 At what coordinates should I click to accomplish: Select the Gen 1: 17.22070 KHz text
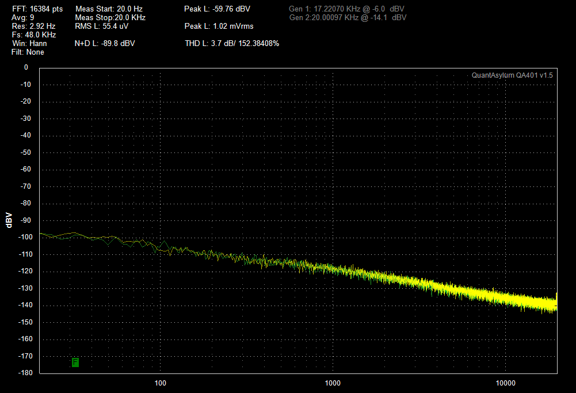tap(325, 9)
